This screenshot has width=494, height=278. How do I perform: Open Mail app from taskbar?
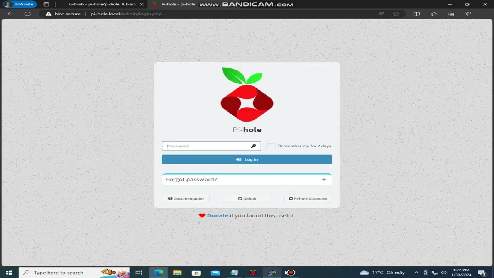click(215, 273)
